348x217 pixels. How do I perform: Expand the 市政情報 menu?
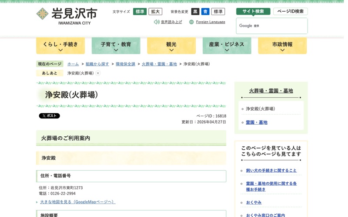pyautogui.click(x=282, y=46)
